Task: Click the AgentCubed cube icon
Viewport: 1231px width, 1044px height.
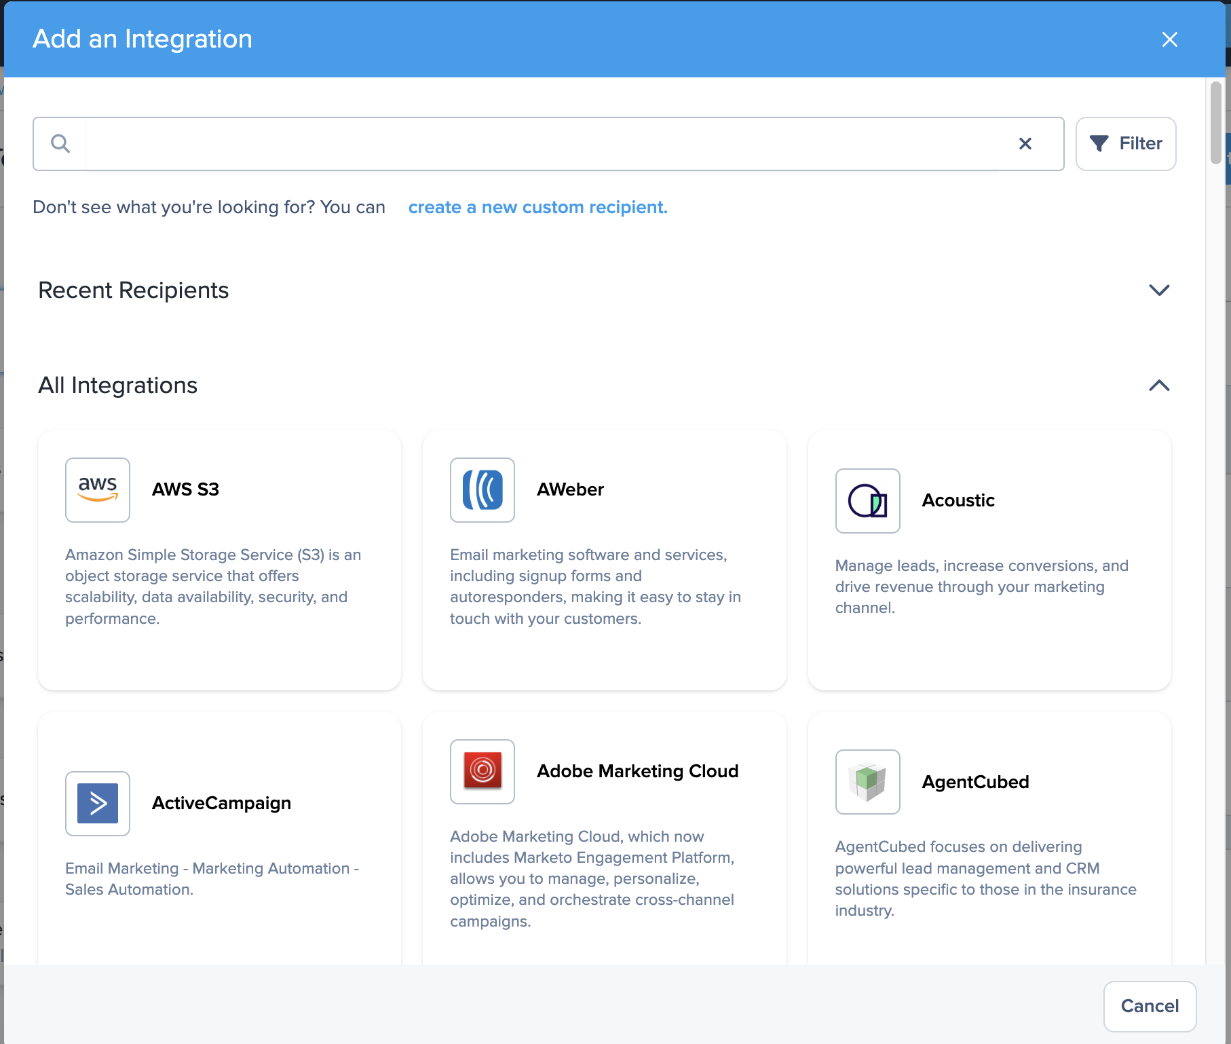Action: point(867,782)
